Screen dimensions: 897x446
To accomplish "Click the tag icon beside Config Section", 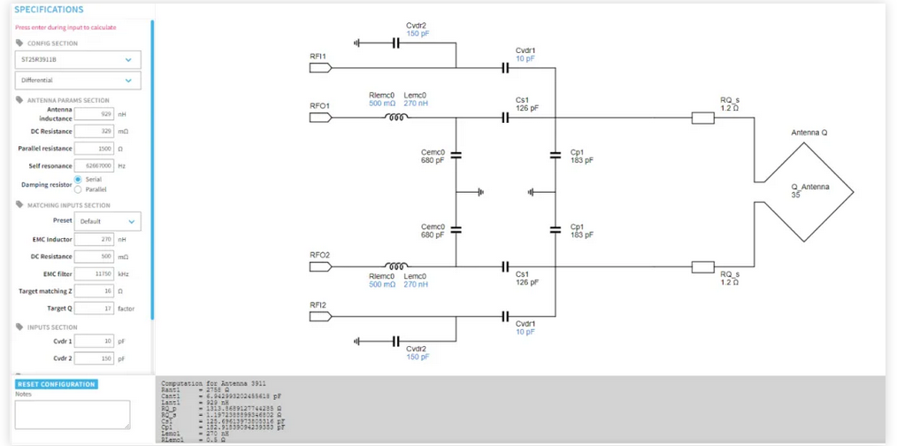I will point(19,43).
